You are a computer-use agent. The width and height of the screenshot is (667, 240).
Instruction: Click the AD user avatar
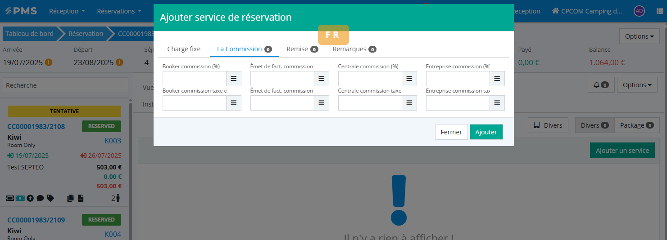(x=639, y=11)
